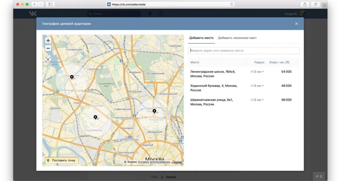Viewport: 338px width, 181px height.
Task: Reload the page in Safari
Action: [232, 4]
